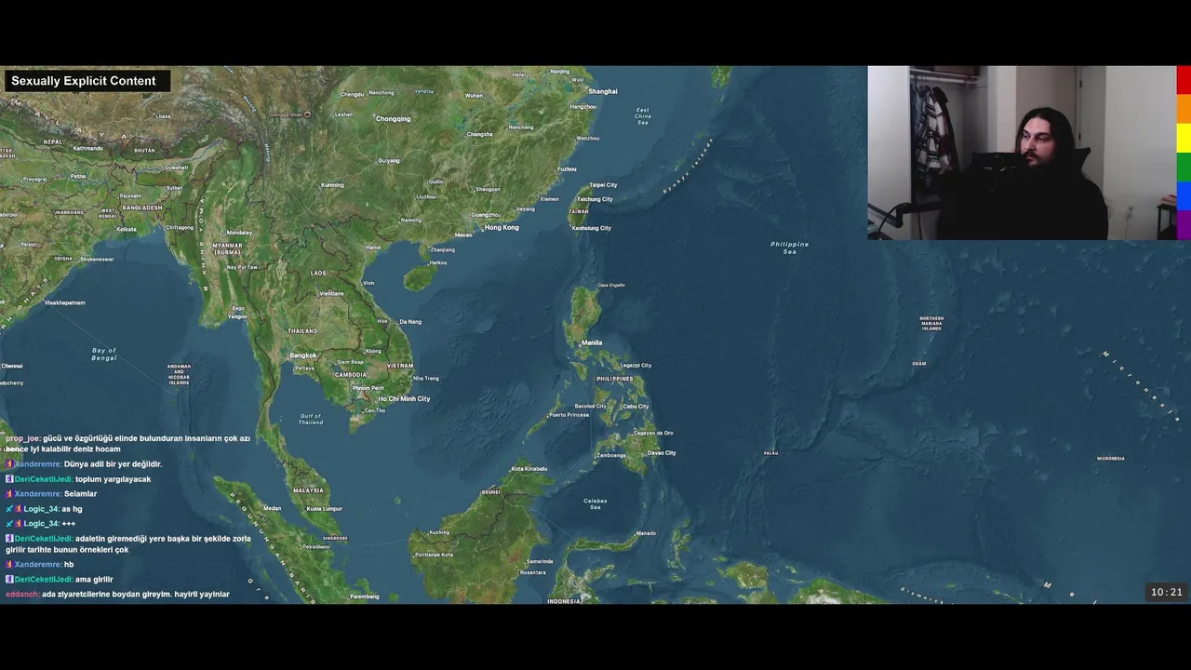
Task: Click DeriCeketliJedi username on the ama girilir message
Action: [44, 580]
